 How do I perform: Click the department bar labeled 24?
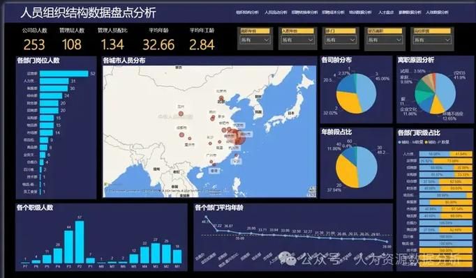tap(51, 95)
